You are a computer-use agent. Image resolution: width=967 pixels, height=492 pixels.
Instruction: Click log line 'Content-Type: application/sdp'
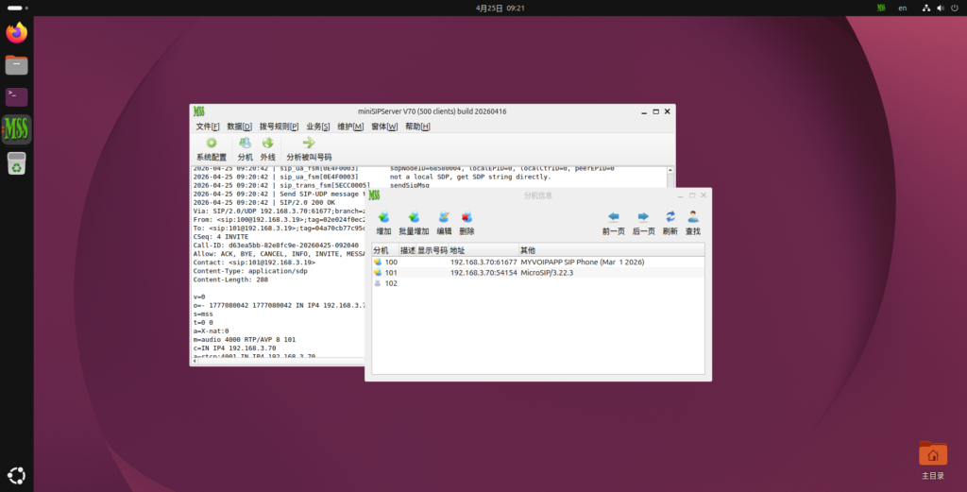point(249,271)
